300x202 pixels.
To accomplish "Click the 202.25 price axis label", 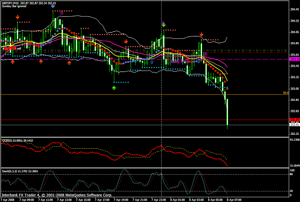I will pos(295,133).
